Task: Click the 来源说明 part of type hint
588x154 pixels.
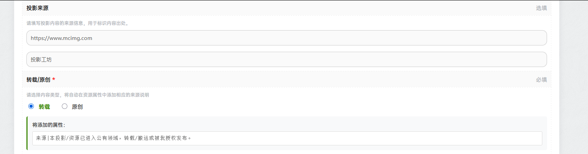Action: click(140, 95)
